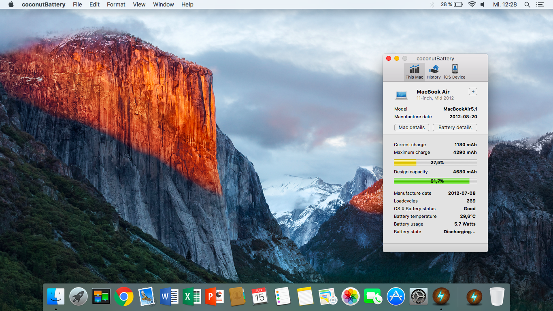
Task: Click the Bluetooth icon in menu bar
Action: (432, 4)
